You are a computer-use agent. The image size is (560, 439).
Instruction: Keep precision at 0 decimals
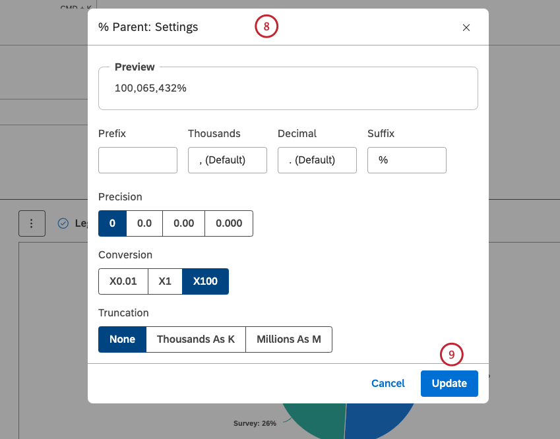(112, 223)
